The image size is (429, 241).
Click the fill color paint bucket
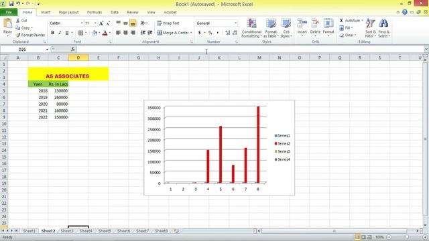[x=95, y=33]
